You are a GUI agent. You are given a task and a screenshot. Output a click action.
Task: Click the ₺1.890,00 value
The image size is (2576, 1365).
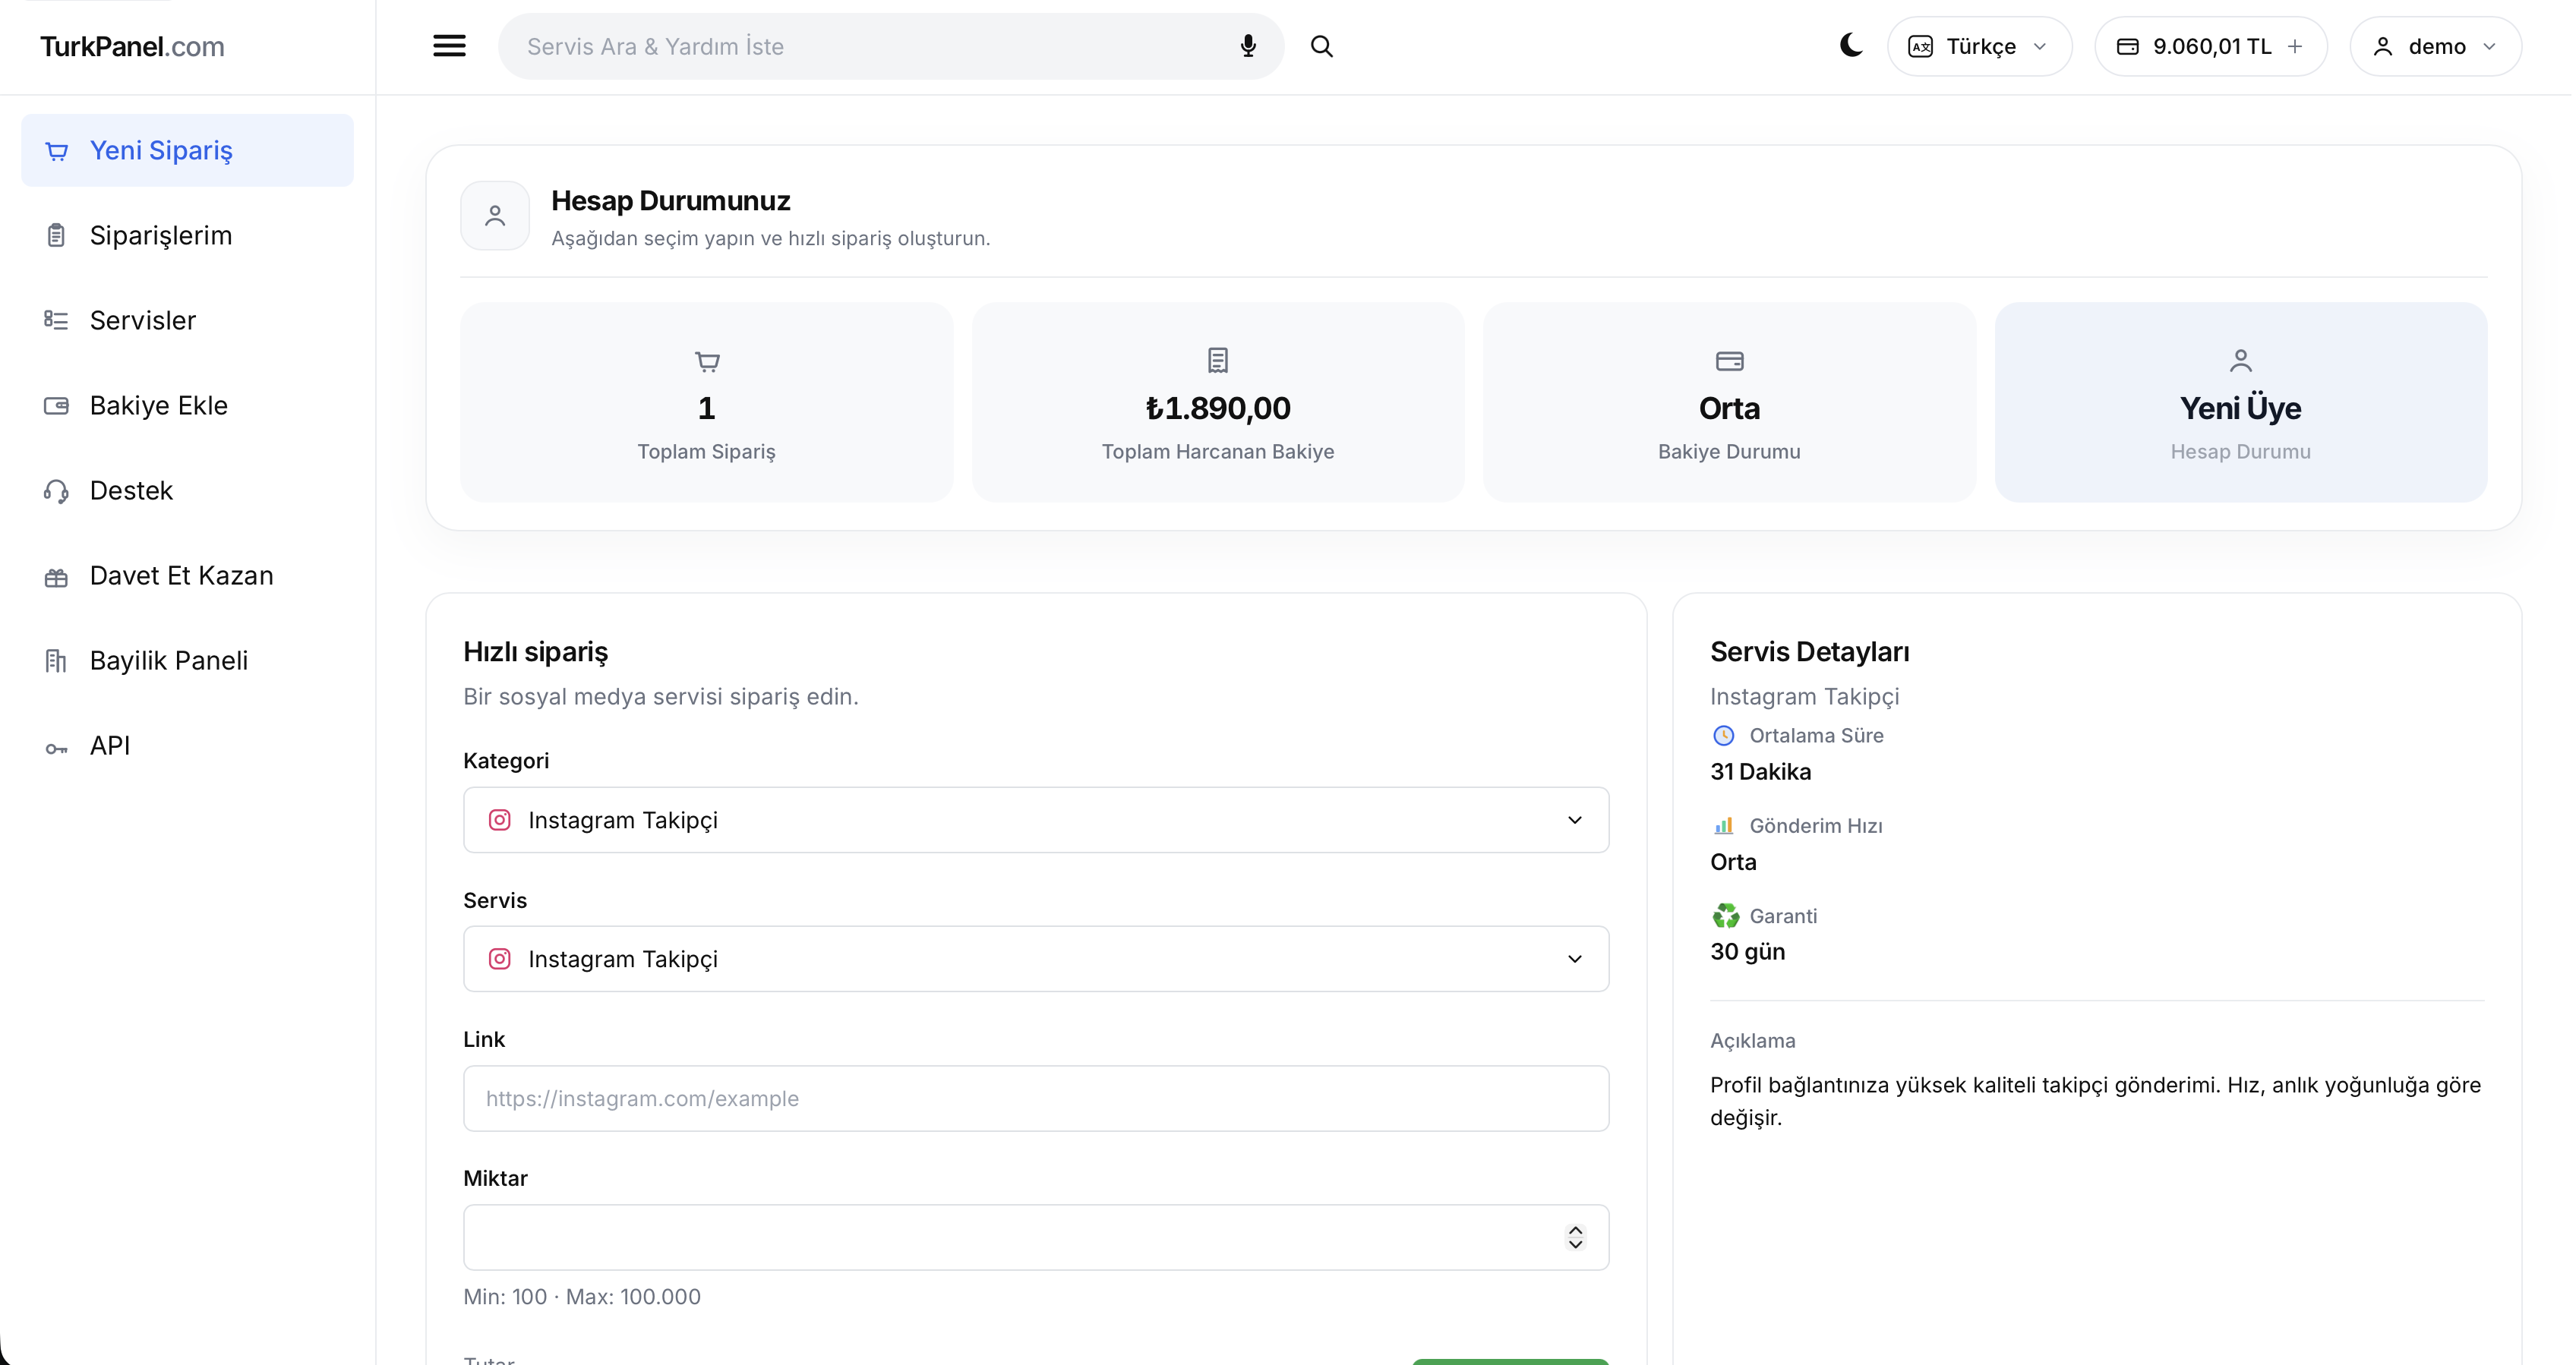pos(1217,408)
